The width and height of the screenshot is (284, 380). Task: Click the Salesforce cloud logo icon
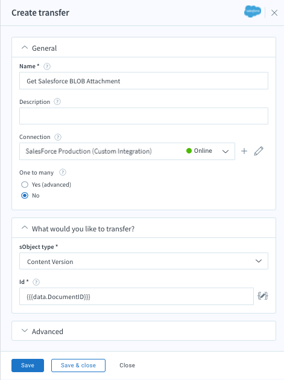coord(253,11)
